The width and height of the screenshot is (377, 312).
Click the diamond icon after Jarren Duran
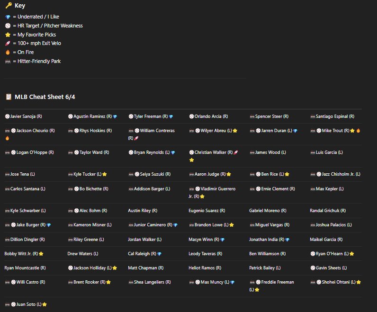click(x=295, y=131)
